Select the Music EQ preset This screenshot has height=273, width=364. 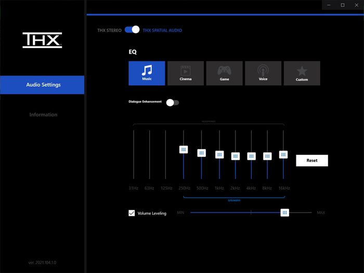pyautogui.click(x=147, y=73)
